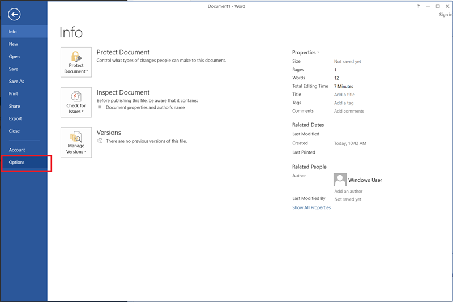Open the Options menu item
This screenshot has width=453, height=302.
coord(17,163)
